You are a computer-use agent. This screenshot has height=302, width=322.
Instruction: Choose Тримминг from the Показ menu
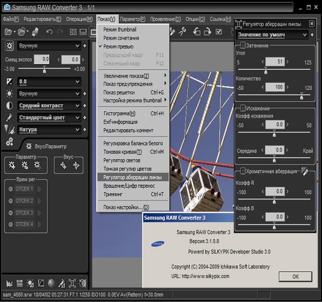(x=133, y=194)
